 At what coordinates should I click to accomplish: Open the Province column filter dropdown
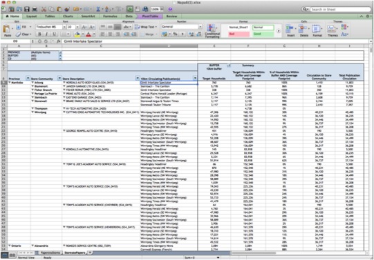point(28,78)
